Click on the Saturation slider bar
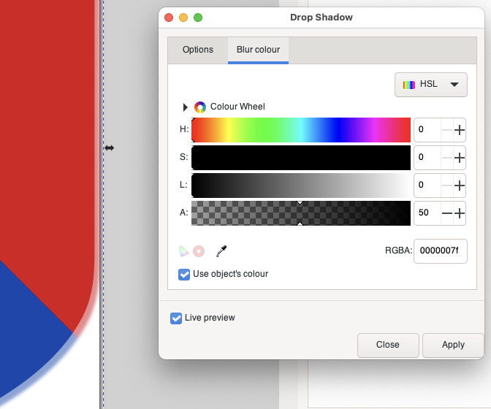 coord(301,158)
